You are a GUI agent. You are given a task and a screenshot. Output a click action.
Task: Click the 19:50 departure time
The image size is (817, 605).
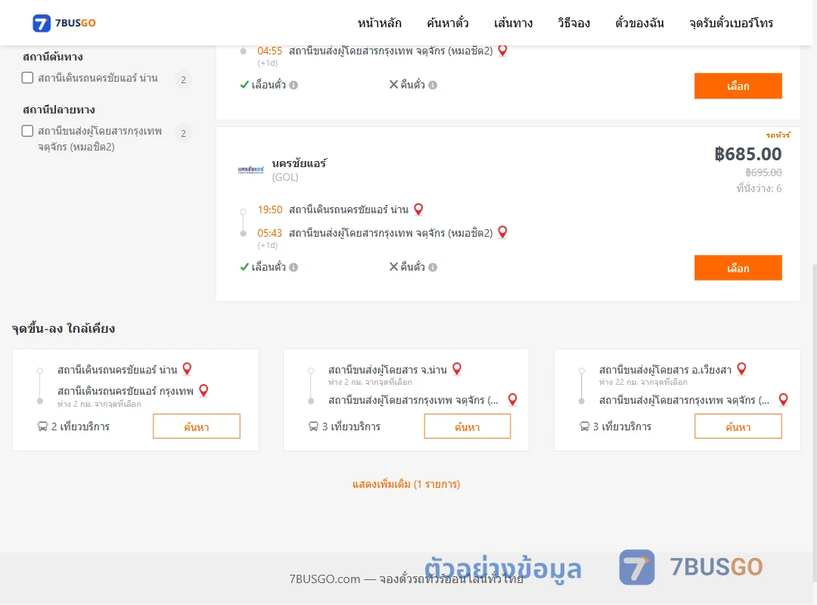(270, 209)
